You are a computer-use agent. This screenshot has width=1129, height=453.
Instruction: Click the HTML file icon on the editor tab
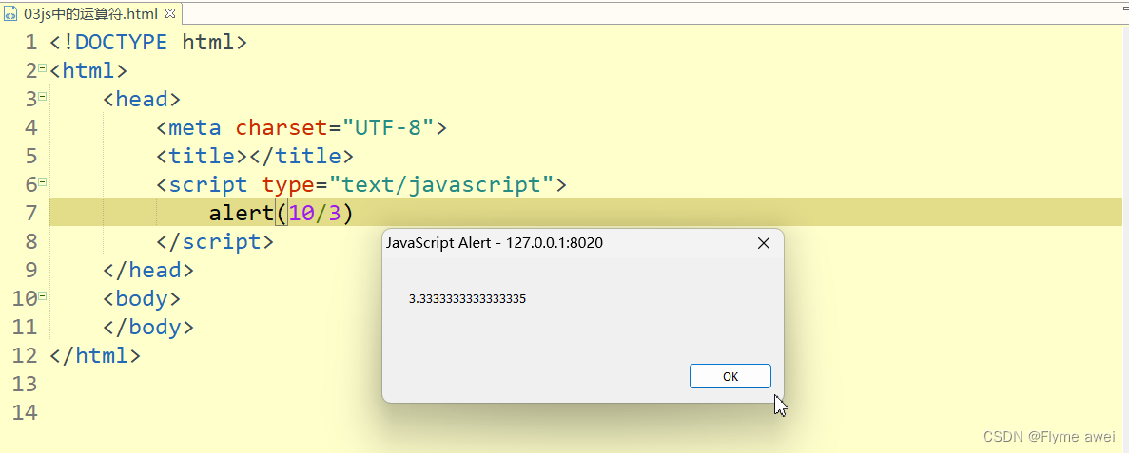click(x=11, y=14)
